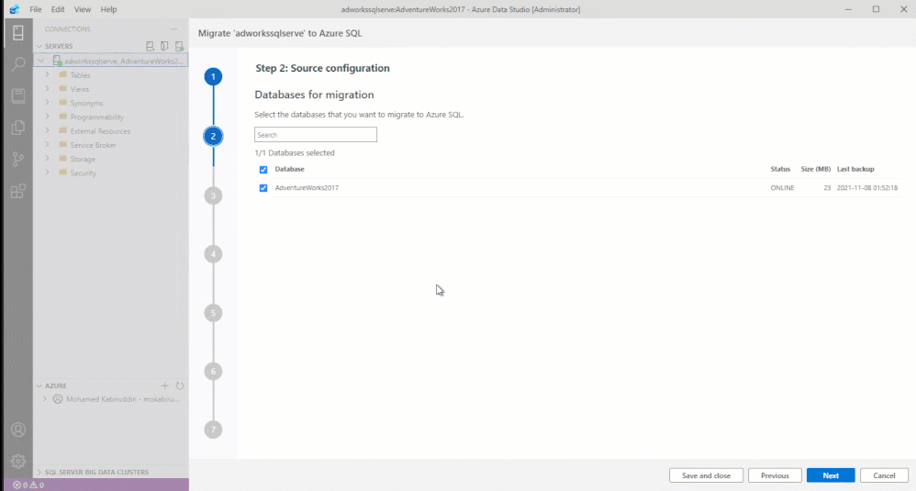Collapse the AZURE section

pyautogui.click(x=39, y=385)
